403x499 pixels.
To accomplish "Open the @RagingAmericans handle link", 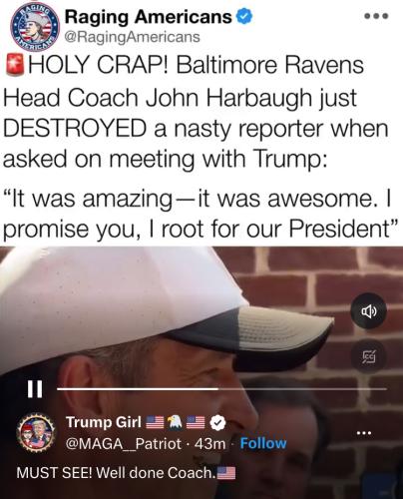I will pos(133,37).
